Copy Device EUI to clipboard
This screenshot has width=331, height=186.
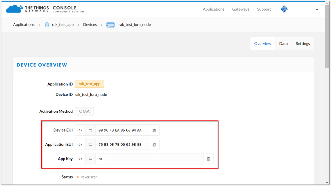(154, 130)
